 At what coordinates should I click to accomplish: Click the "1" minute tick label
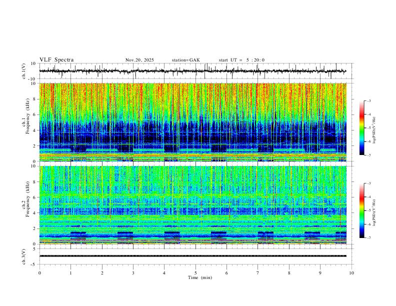click(x=70, y=273)
